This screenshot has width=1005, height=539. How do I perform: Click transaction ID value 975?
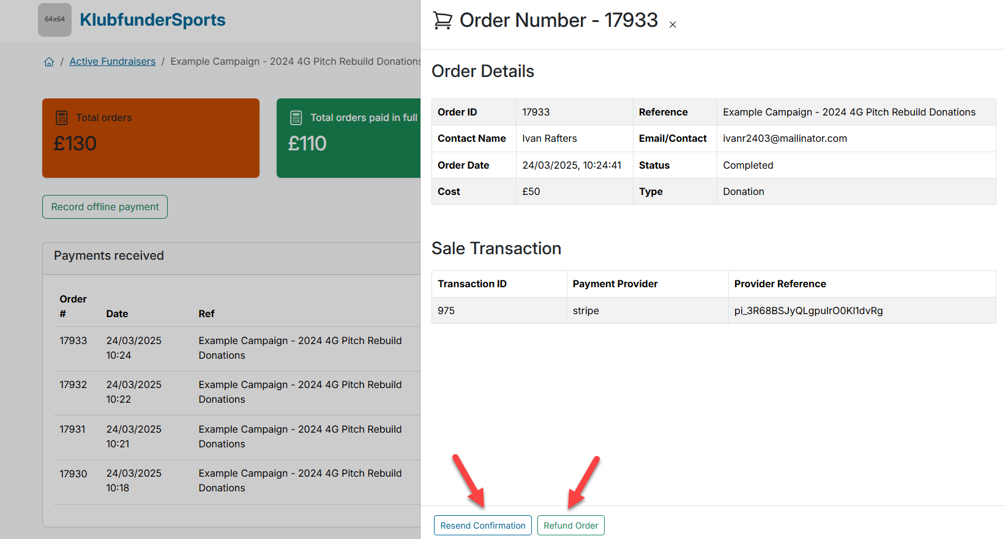click(x=446, y=310)
